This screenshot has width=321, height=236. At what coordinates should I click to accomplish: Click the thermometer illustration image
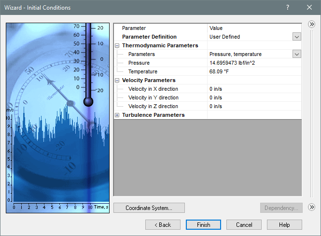[58, 118]
